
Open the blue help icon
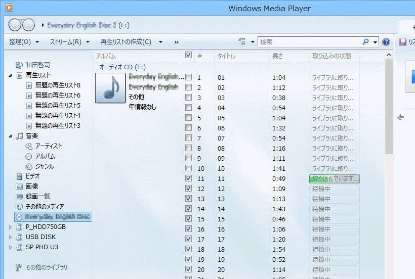pos(386,42)
